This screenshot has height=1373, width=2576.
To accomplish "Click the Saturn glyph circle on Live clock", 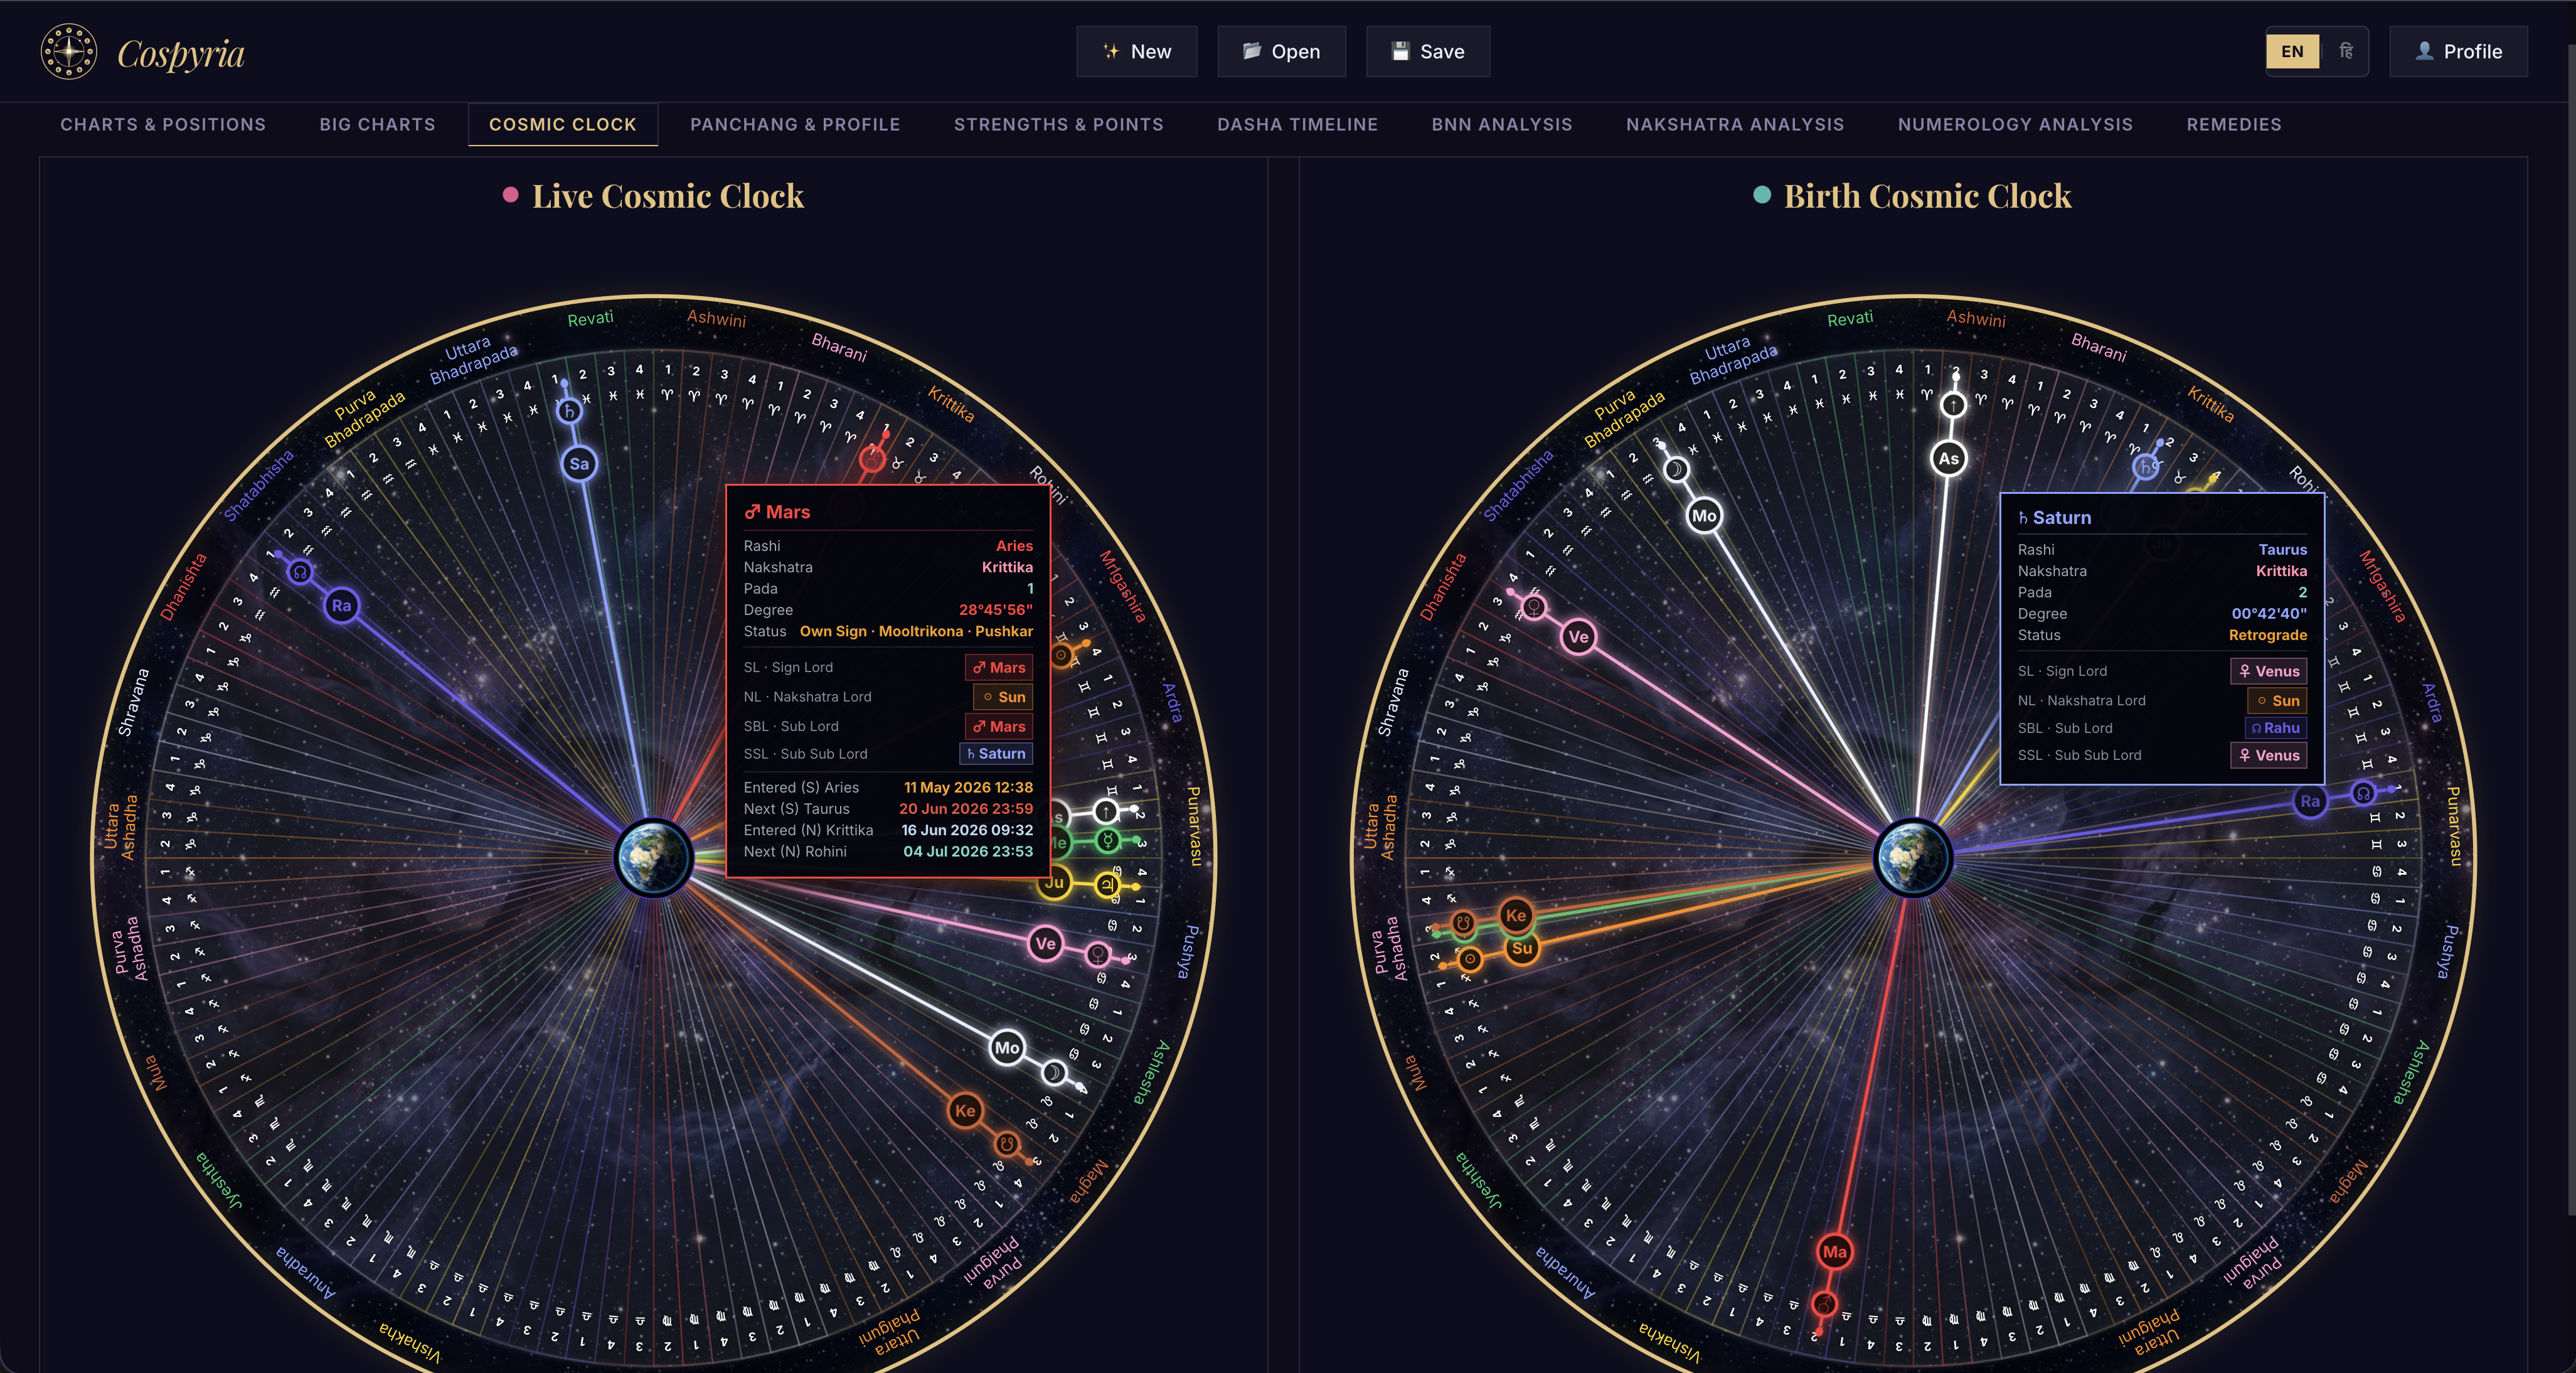I will [x=569, y=410].
